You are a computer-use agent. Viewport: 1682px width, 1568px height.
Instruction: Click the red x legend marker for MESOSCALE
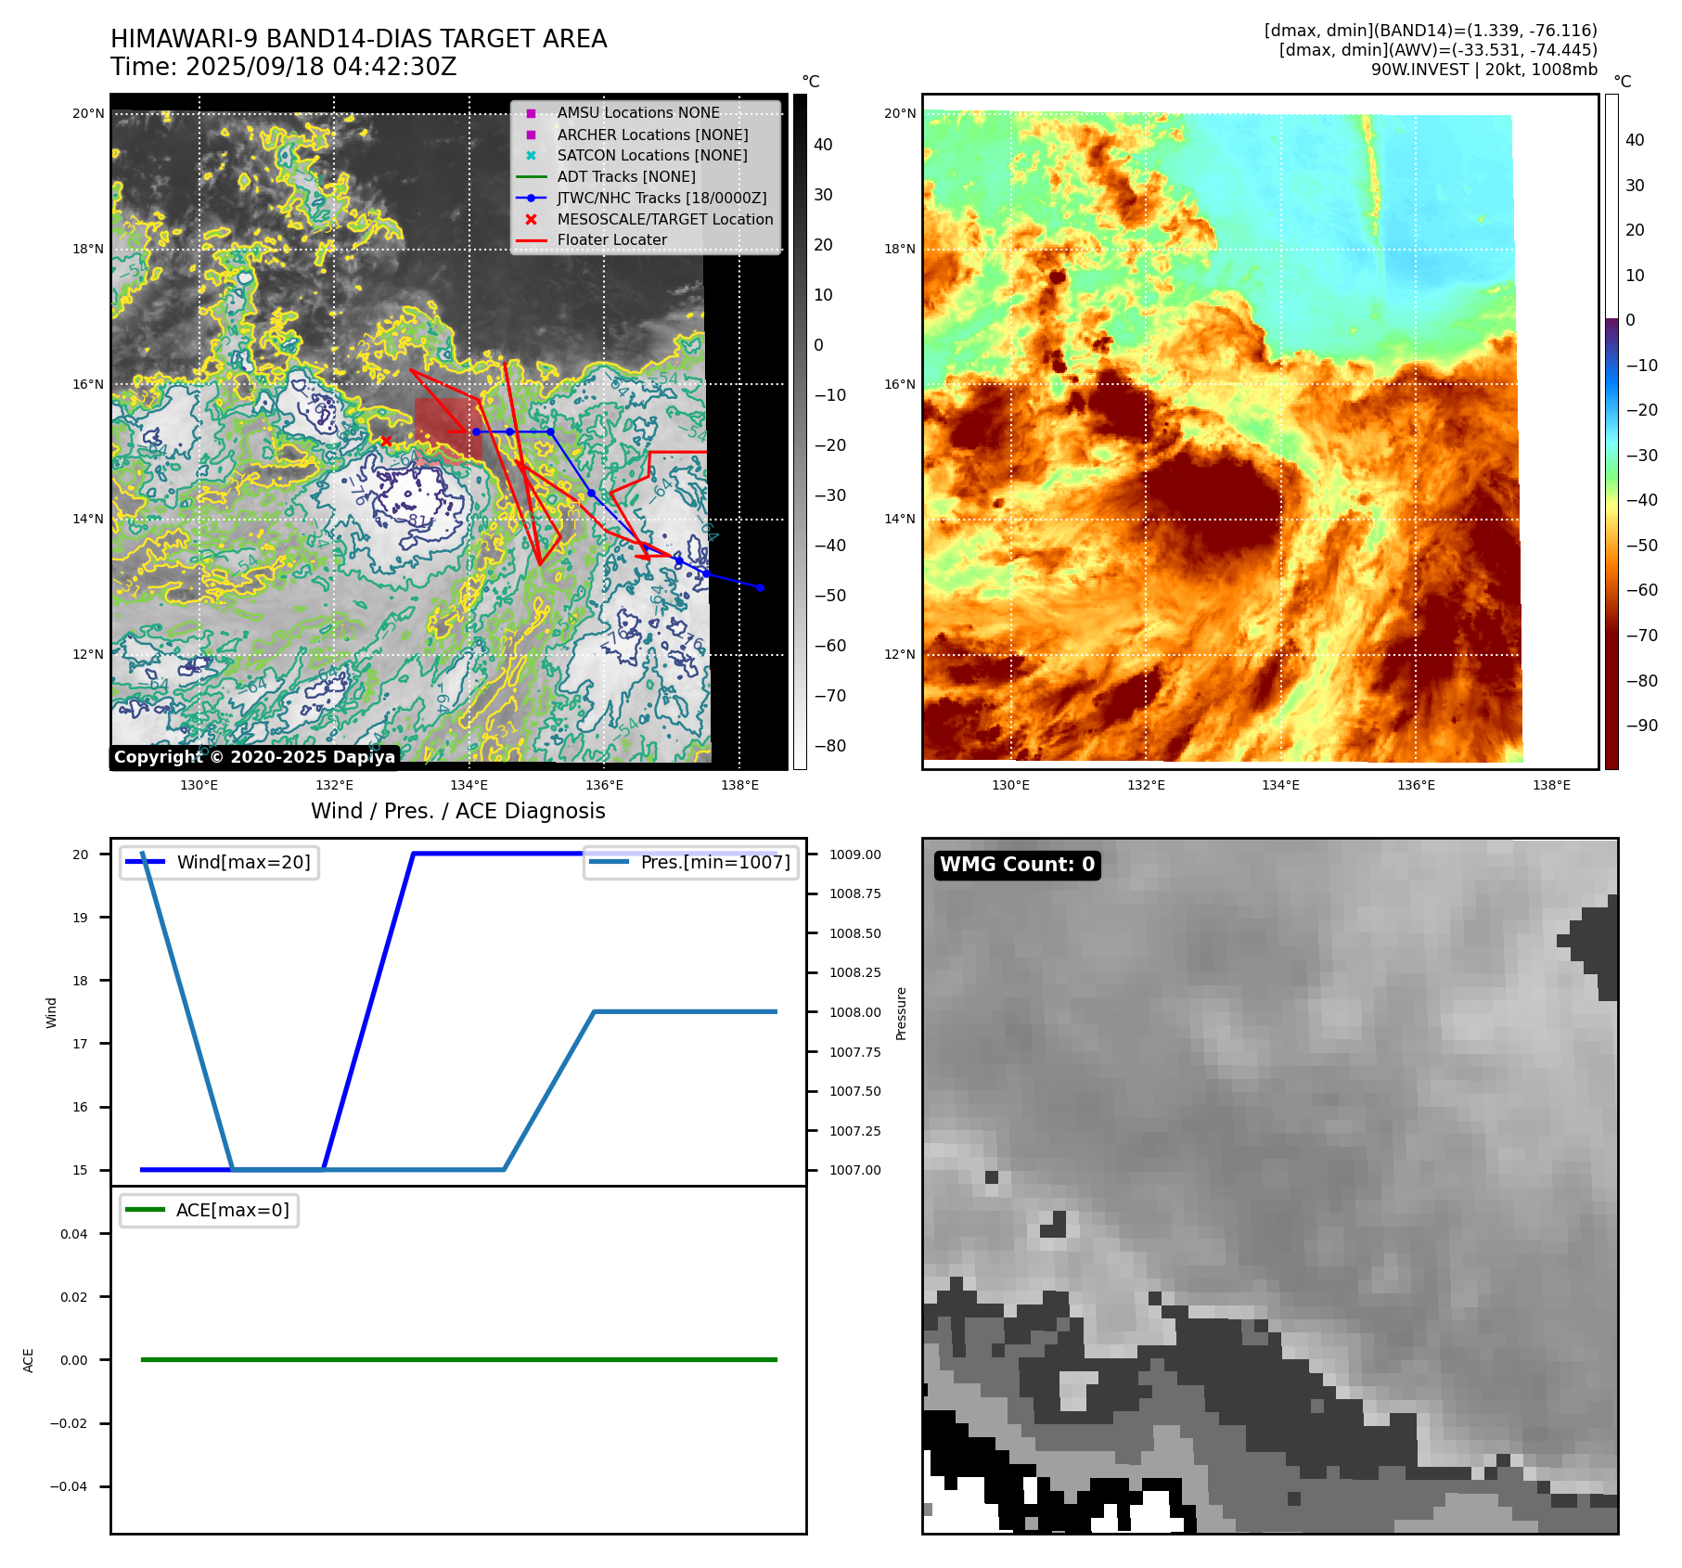tap(531, 220)
